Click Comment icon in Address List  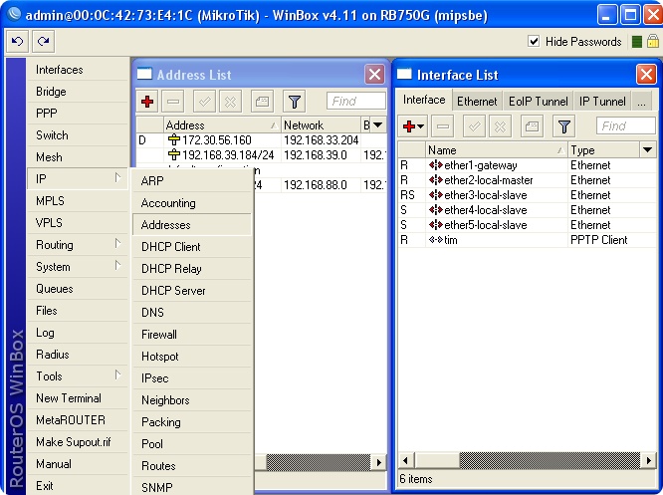point(262,102)
